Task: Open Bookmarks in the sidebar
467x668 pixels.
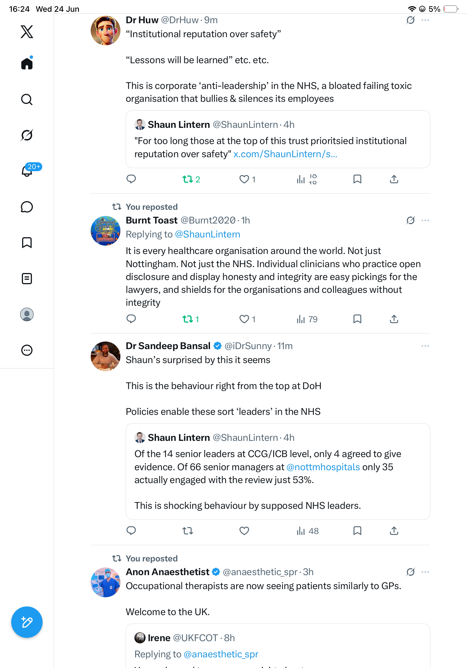Action: pos(27,243)
